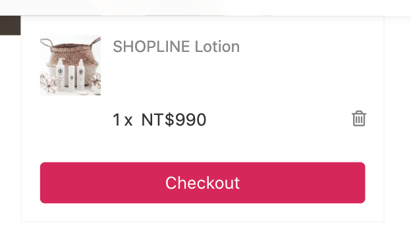Image resolution: width=411 pixels, height=242 pixels.
Task: Open the SHOPLINE Lotion product name link
Action: click(176, 47)
